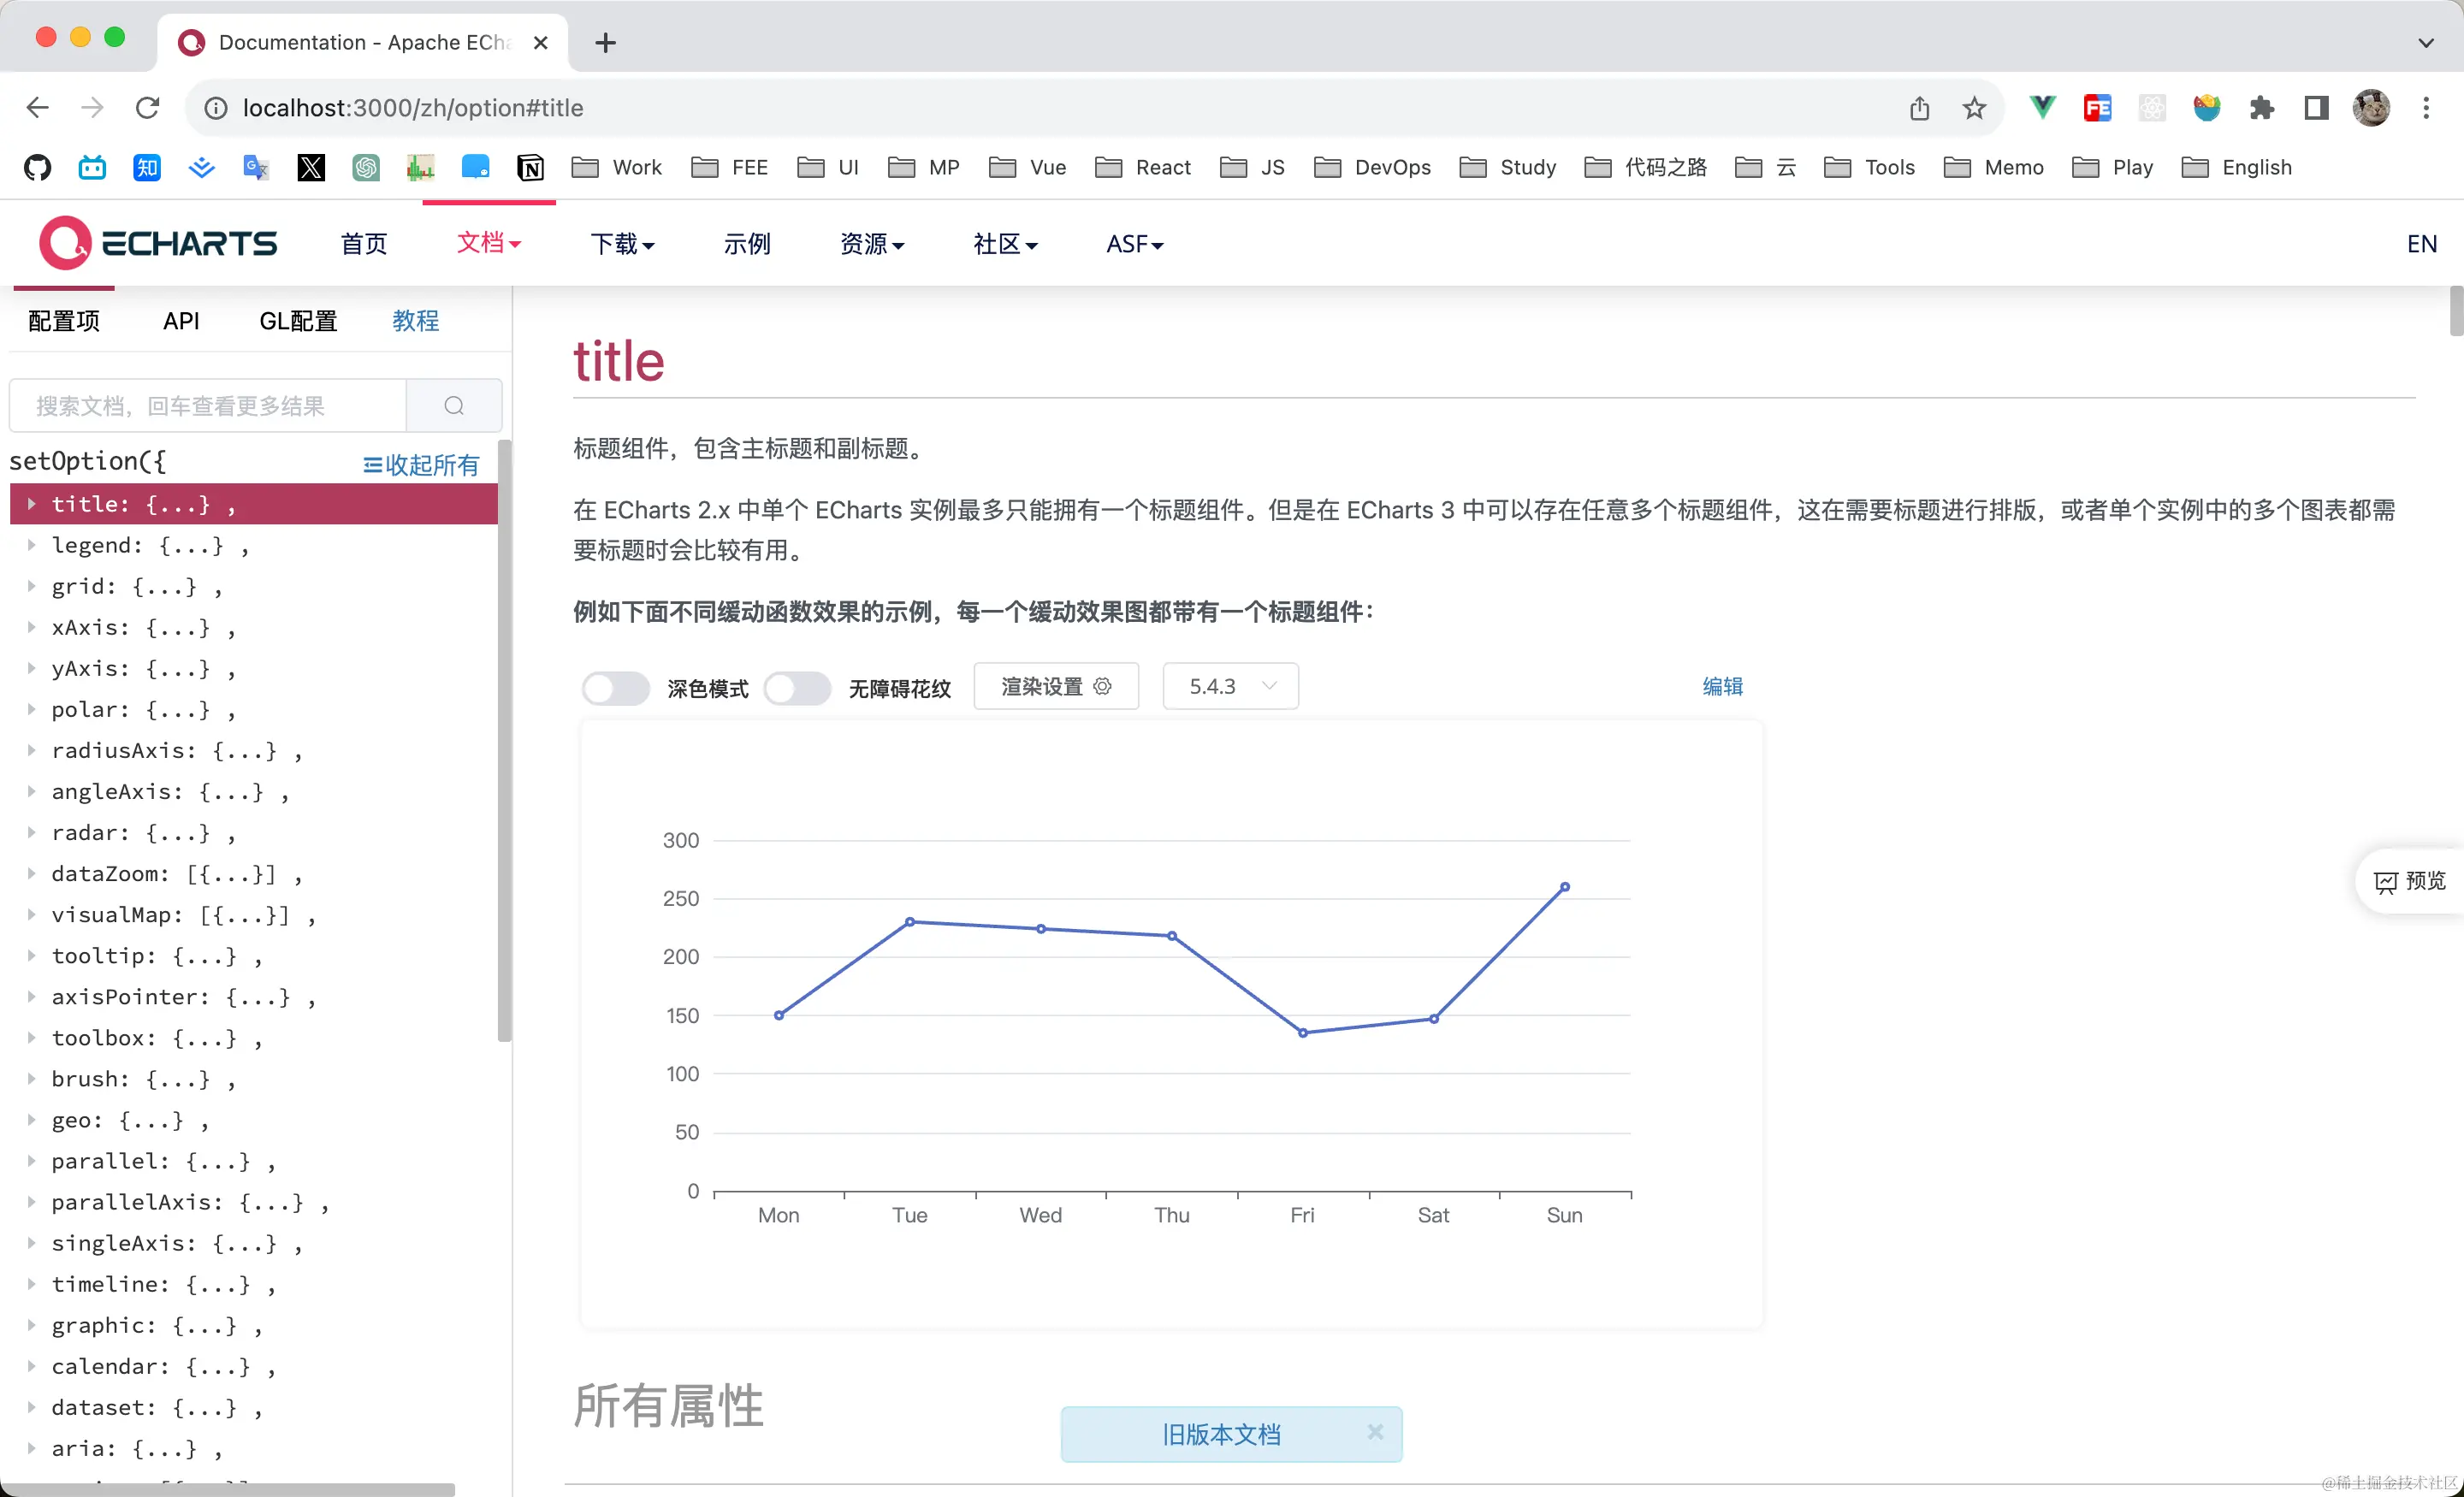Reload the page with the refresh icon
2464x1497 pixels.
tap(147, 108)
